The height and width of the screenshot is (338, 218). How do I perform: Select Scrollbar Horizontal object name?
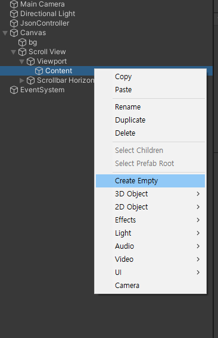[66, 80]
